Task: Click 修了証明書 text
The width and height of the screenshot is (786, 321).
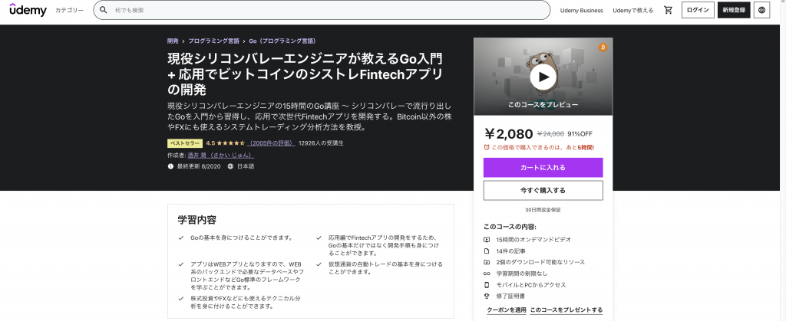Action: [510, 296]
